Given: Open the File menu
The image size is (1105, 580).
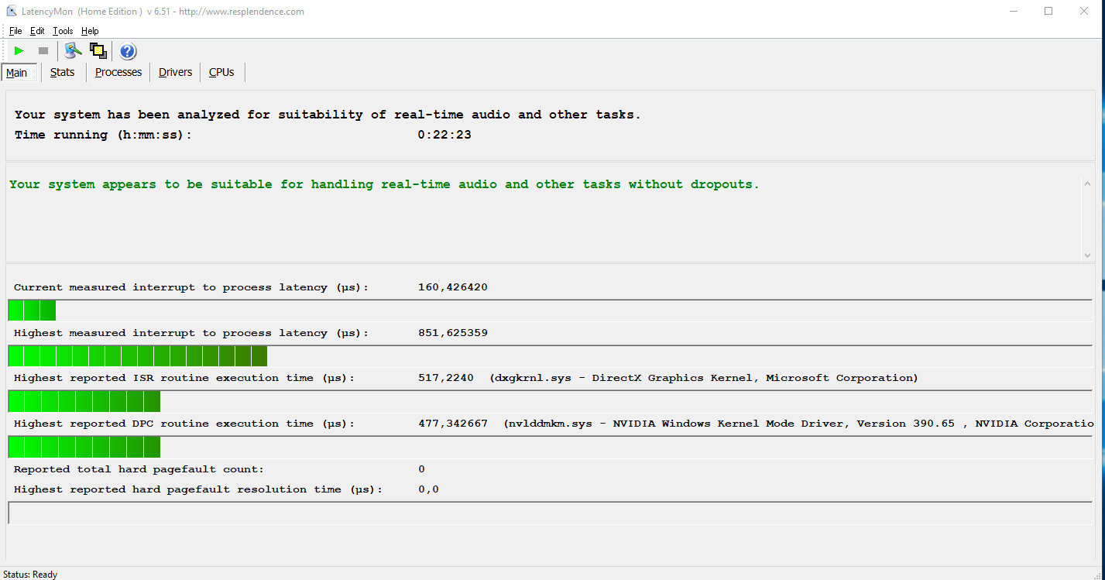Looking at the screenshot, I should (x=15, y=31).
